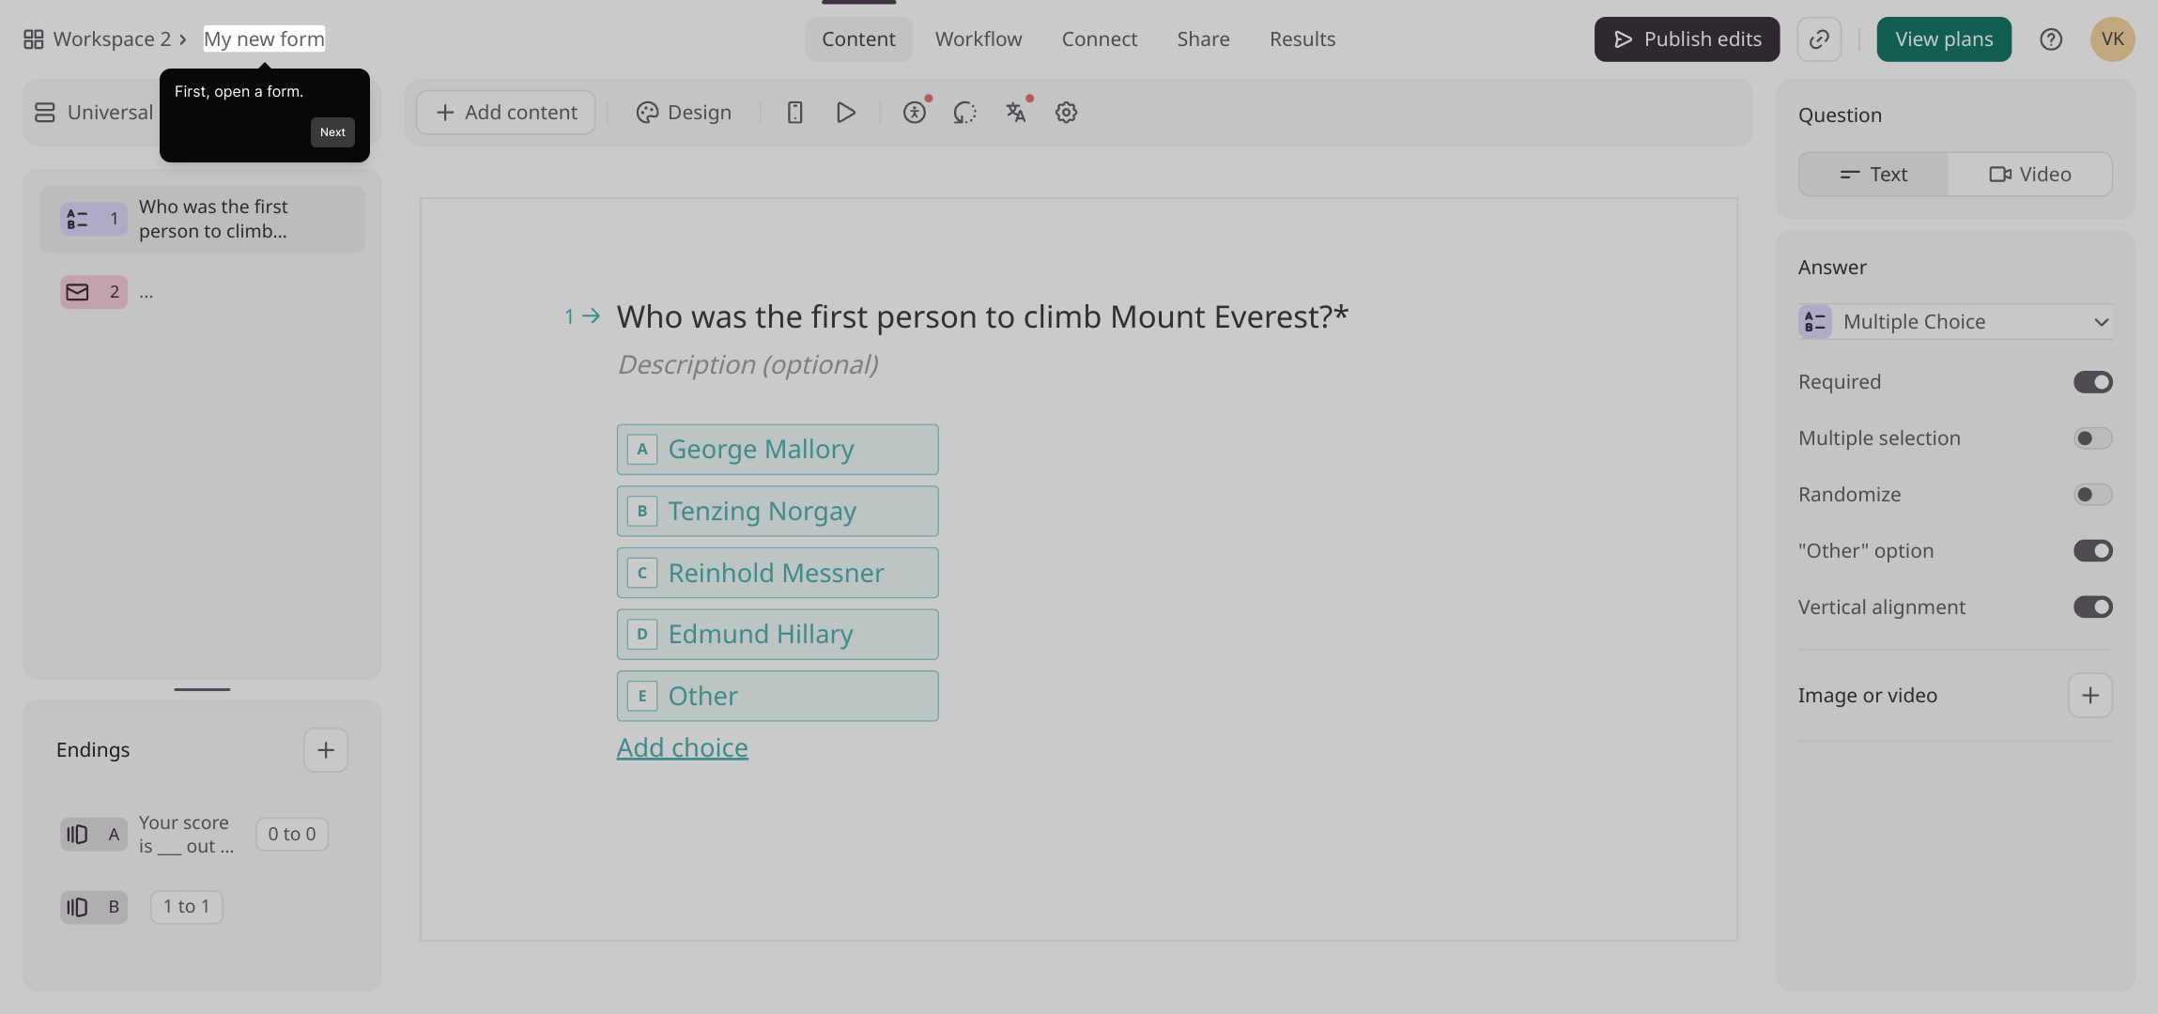This screenshot has width=2158, height=1014.
Task: Click the play preview icon
Action: click(x=845, y=113)
